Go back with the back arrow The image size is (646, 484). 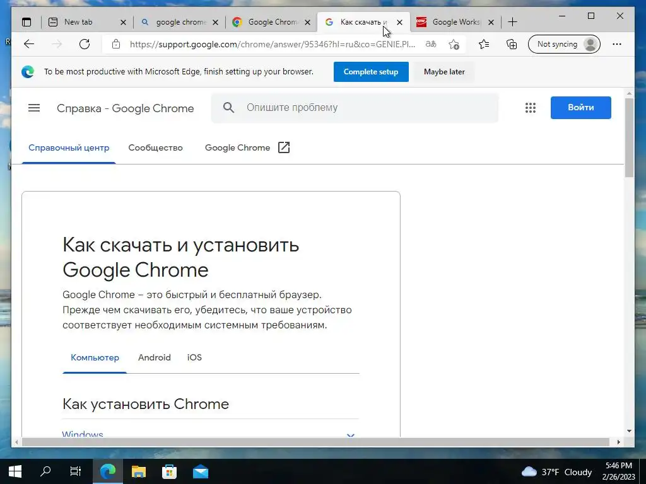tap(29, 44)
